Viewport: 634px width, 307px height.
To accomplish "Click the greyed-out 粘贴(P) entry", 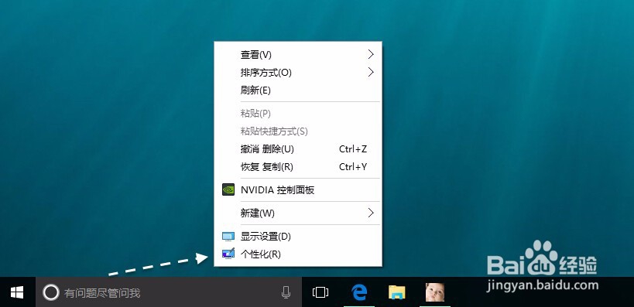I will pyautogui.click(x=298, y=114).
